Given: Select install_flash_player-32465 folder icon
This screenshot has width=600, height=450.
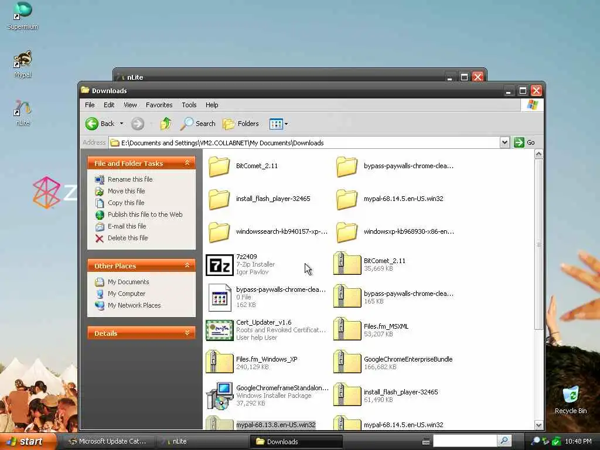Looking at the screenshot, I should tap(219, 199).
